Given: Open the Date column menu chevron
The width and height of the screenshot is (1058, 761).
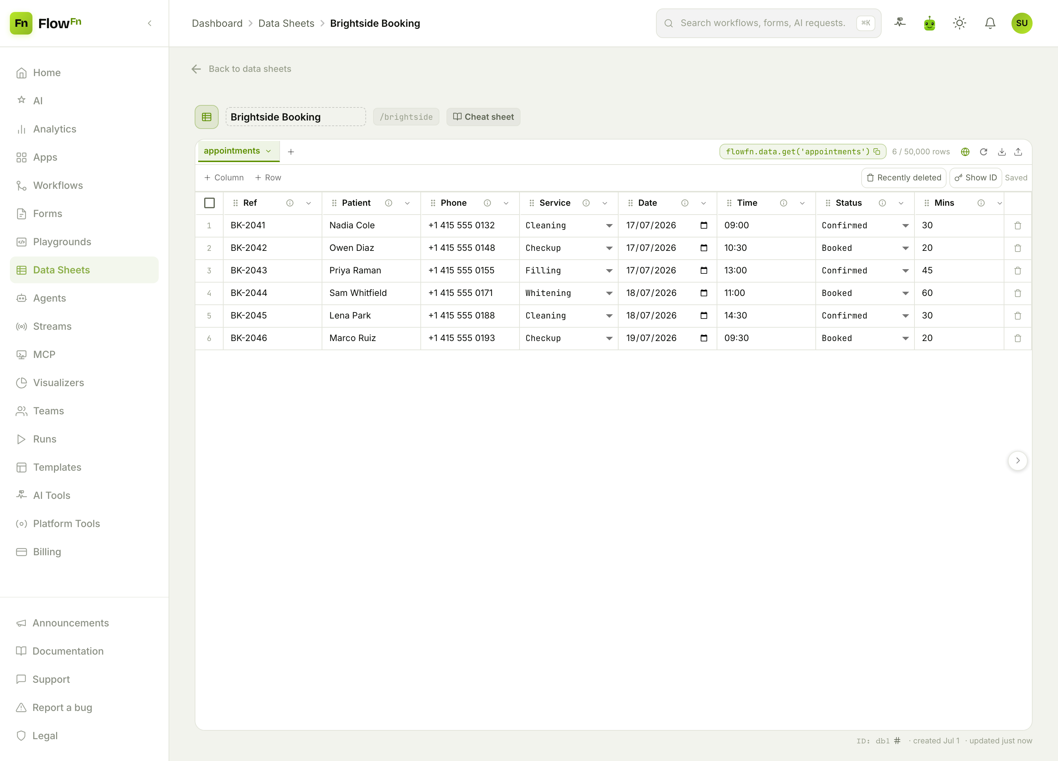Looking at the screenshot, I should pyautogui.click(x=704, y=203).
